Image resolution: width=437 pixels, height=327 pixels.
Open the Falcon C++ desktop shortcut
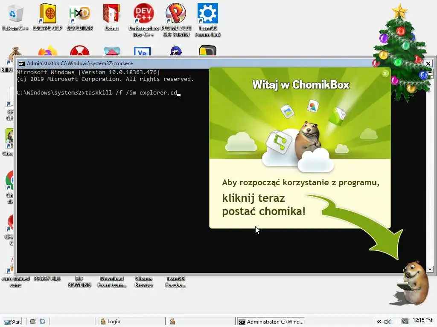coord(15,17)
